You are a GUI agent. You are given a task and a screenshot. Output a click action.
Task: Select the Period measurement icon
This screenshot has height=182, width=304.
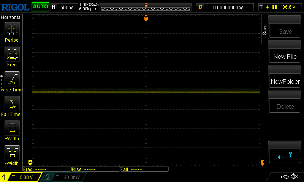click(x=12, y=30)
